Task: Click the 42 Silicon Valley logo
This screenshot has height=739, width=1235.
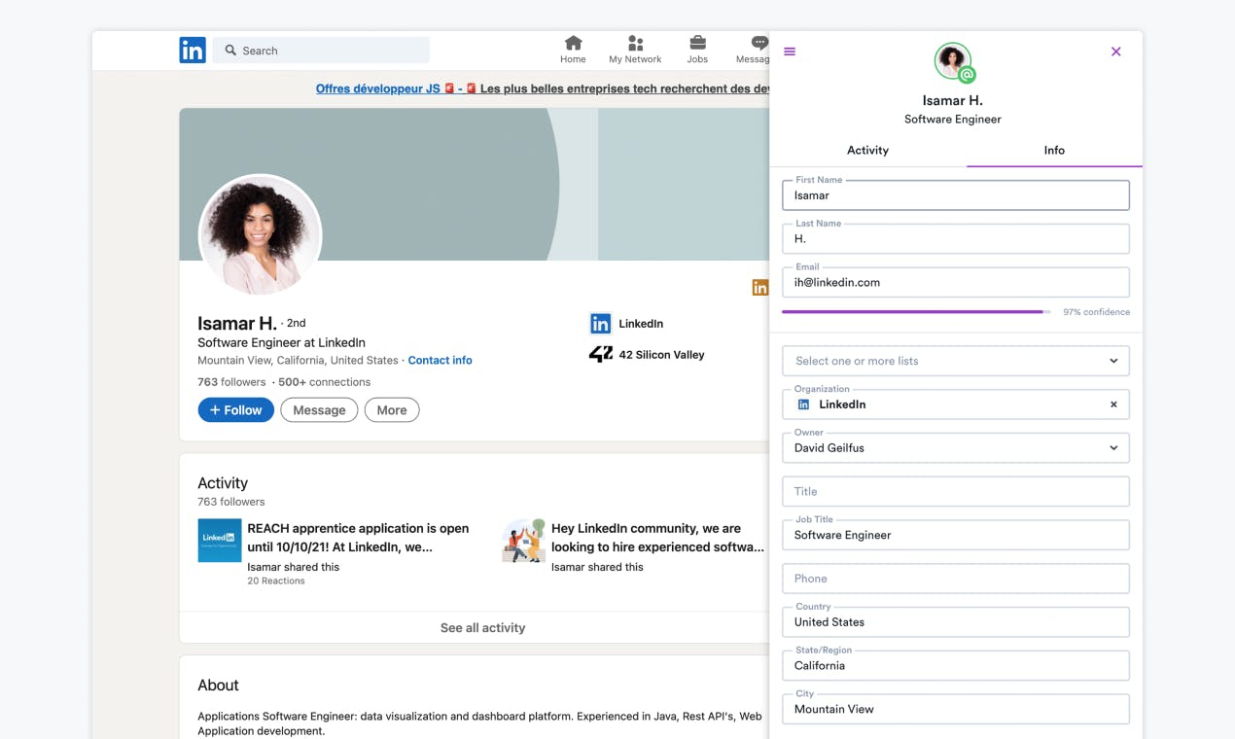Action: point(601,355)
